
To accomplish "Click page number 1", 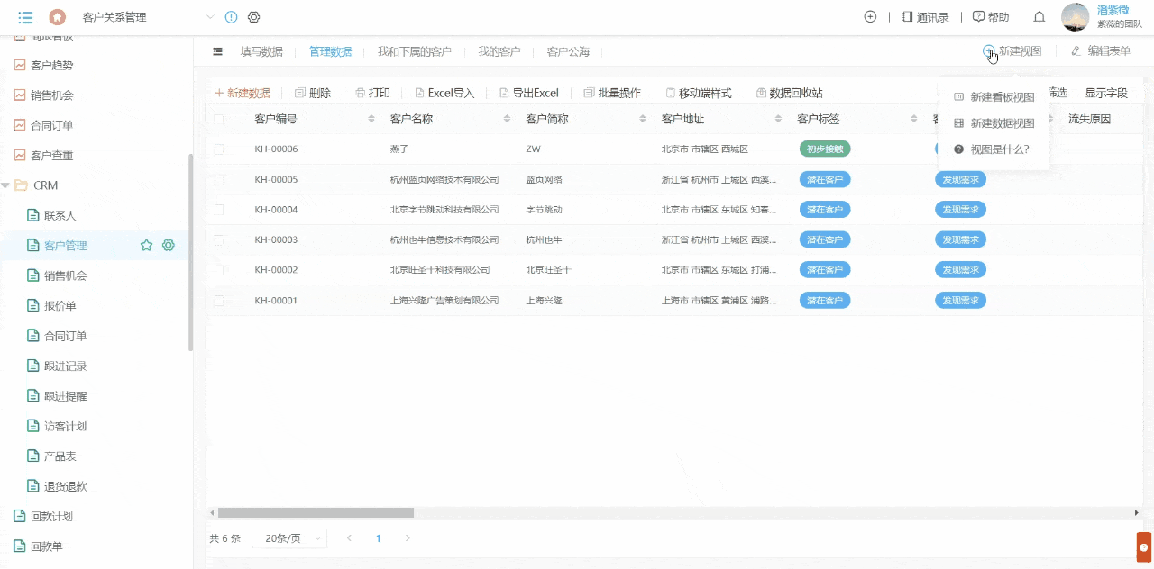I will (379, 538).
